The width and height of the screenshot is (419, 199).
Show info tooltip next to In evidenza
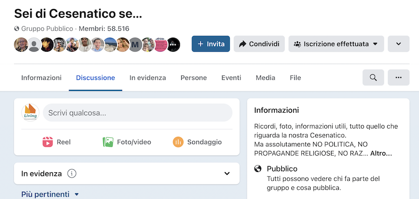(72, 174)
